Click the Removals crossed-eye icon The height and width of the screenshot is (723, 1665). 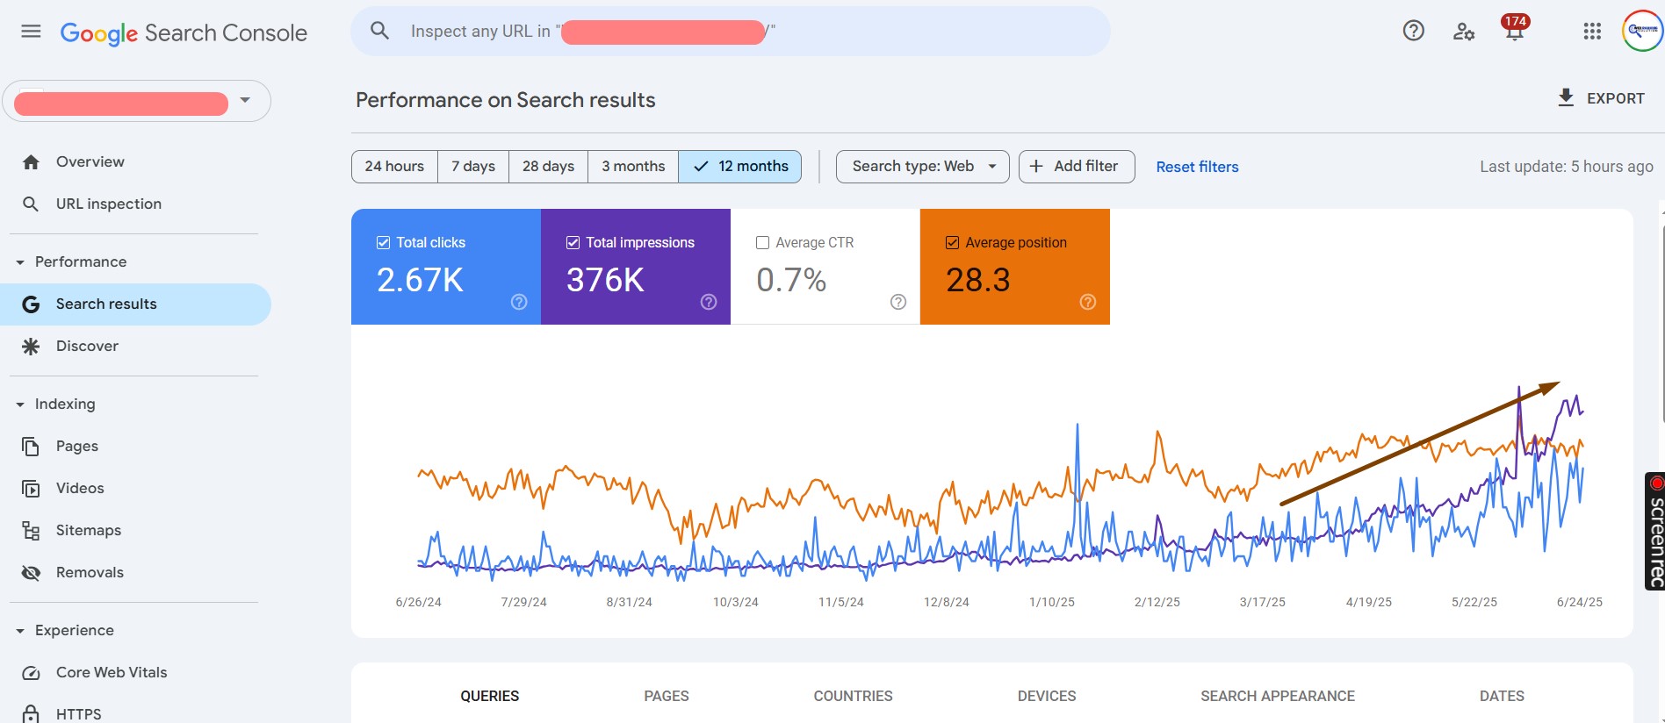pos(31,573)
